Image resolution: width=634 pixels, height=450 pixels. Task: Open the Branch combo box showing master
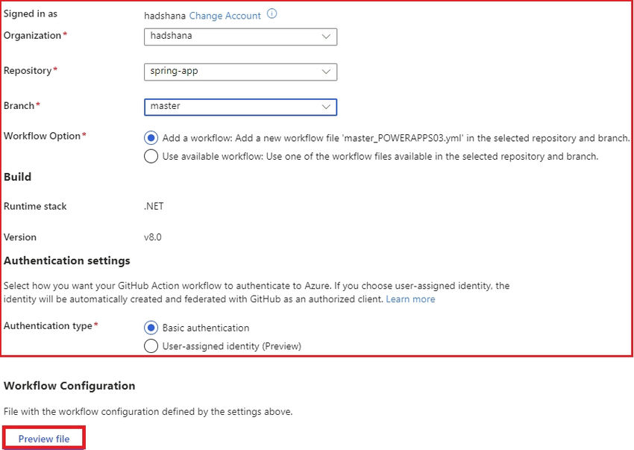(x=231, y=107)
